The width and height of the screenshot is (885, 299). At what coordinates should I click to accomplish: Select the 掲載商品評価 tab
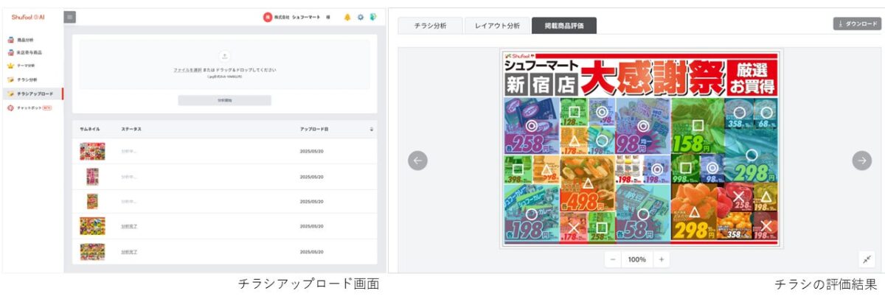click(564, 25)
